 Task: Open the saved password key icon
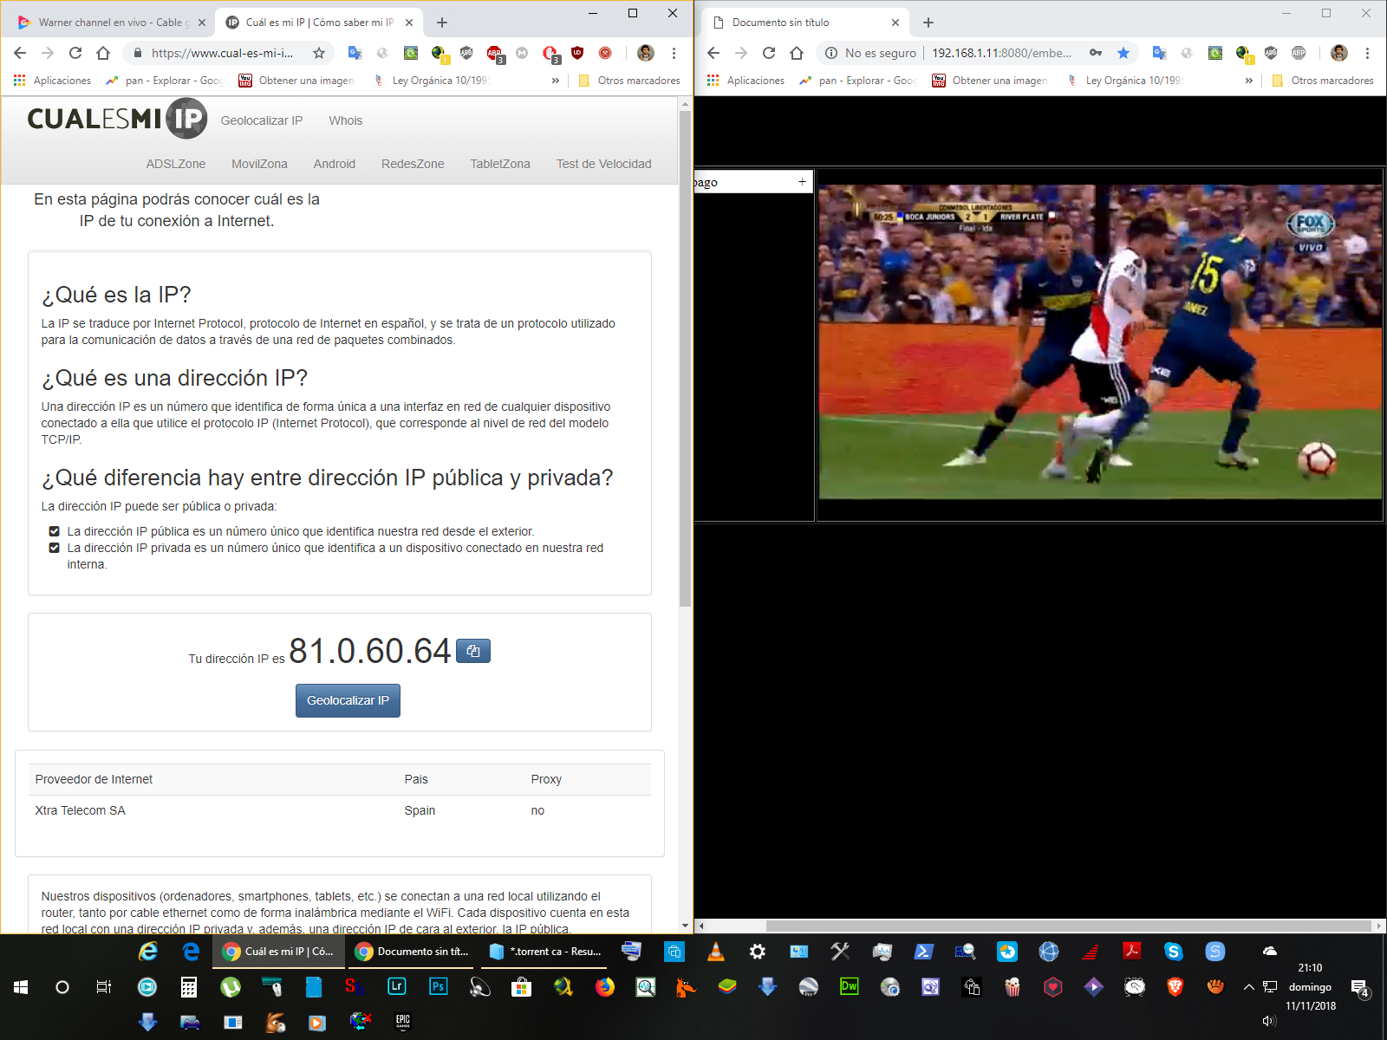[1096, 53]
